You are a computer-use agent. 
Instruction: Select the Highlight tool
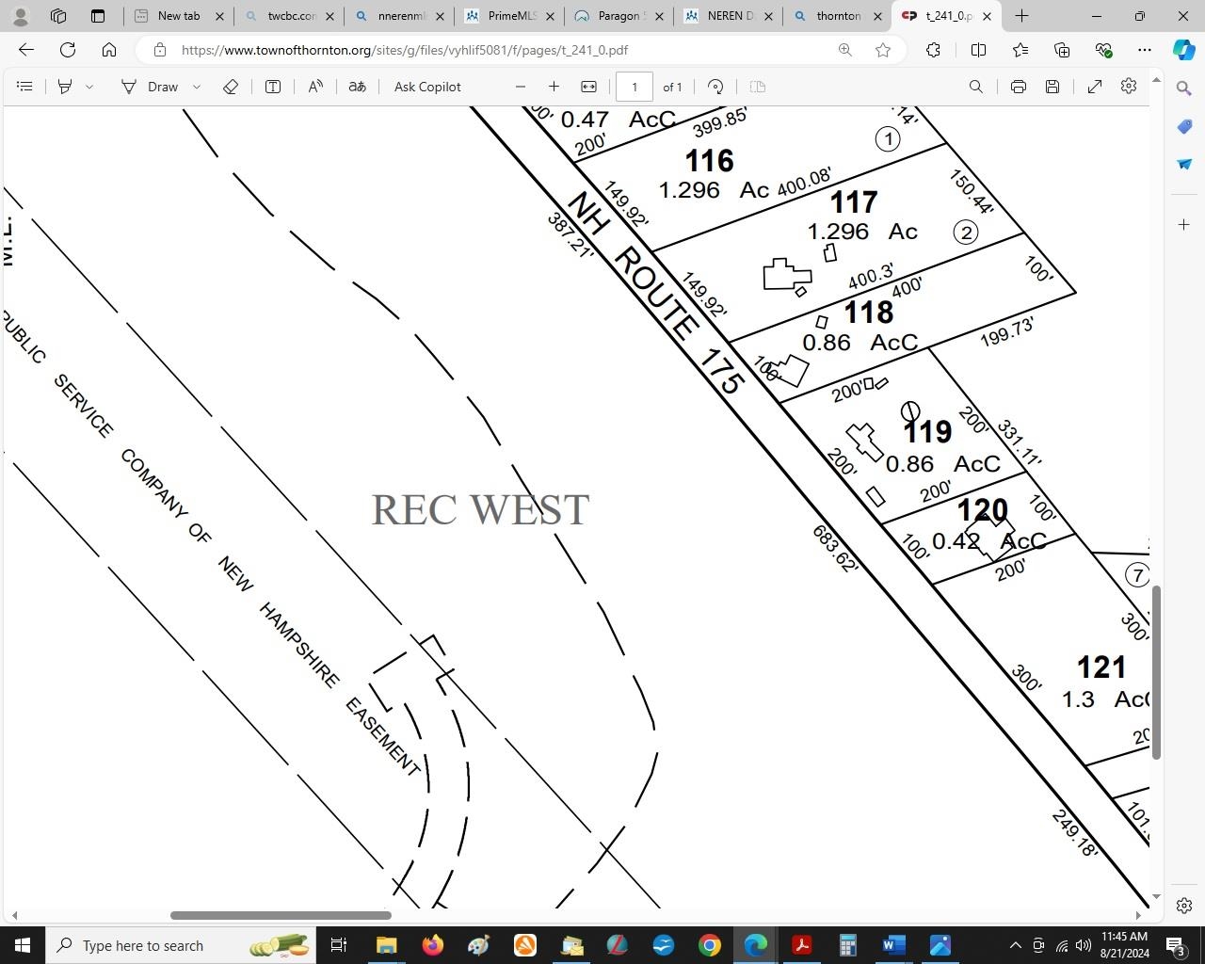[65, 87]
